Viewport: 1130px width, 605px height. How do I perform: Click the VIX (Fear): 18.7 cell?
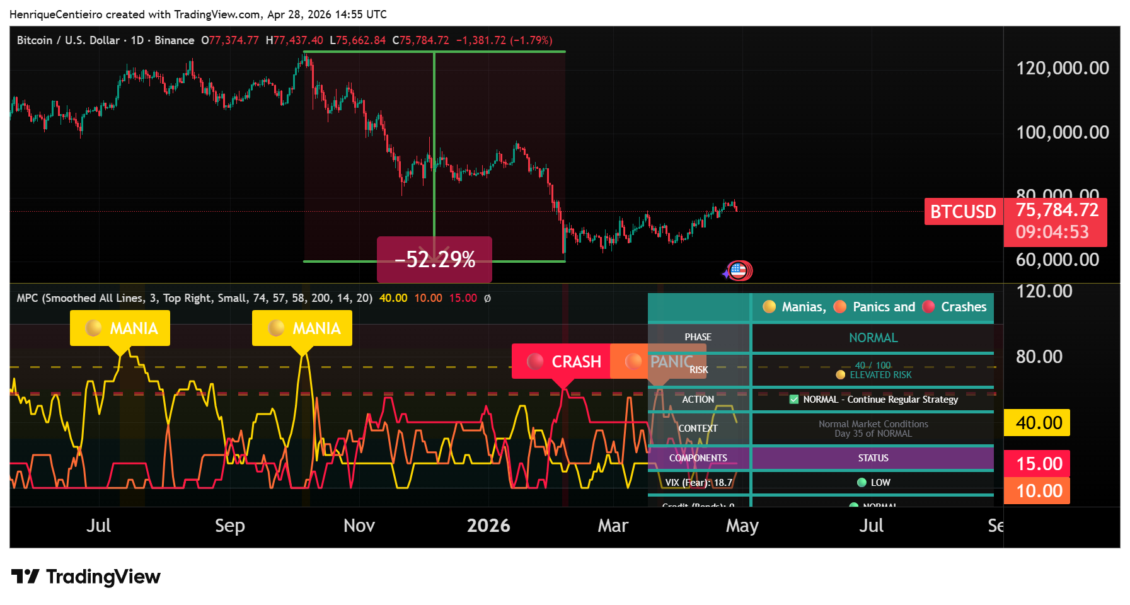[x=698, y=483]
